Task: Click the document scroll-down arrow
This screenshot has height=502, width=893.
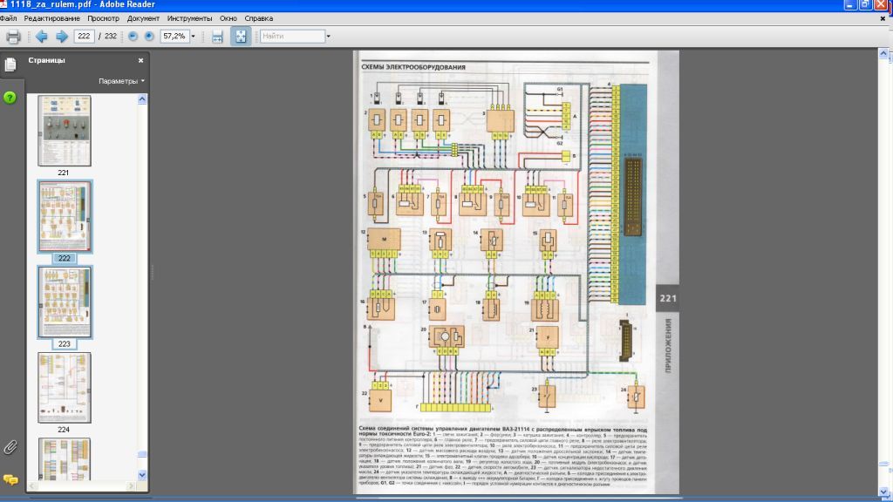Action: [x=883, y=492]
